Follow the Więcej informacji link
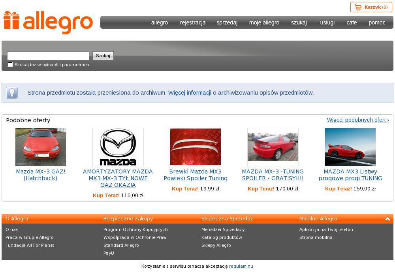Viewport: 395px width, 274px height. pyautogui.click(x=190, y=93)
